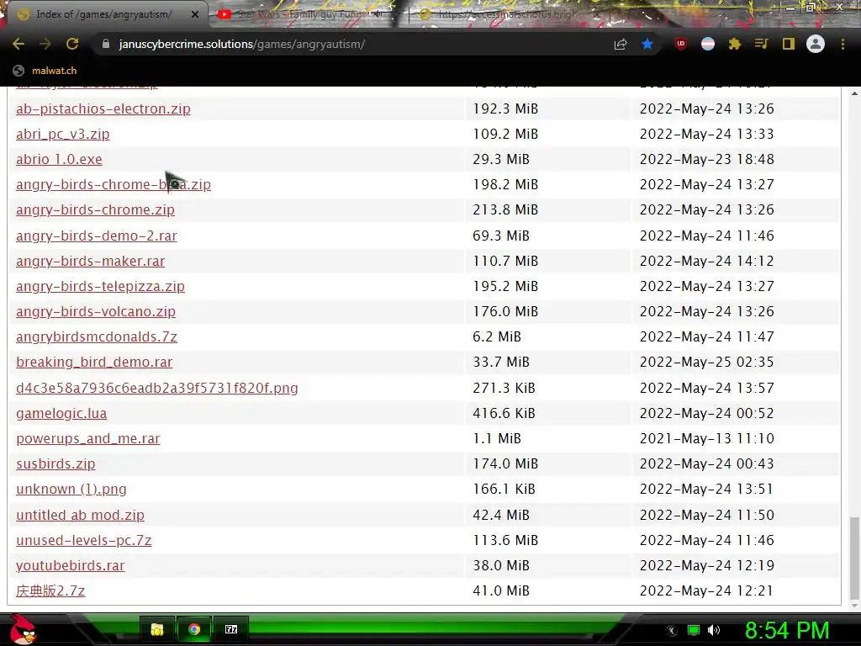Download susbirds.zip

click(x=55, y=463)
